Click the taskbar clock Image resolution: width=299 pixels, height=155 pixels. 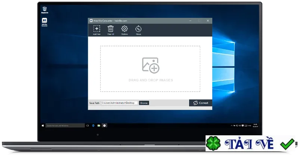pyautogui.click(x=255, y=126)
